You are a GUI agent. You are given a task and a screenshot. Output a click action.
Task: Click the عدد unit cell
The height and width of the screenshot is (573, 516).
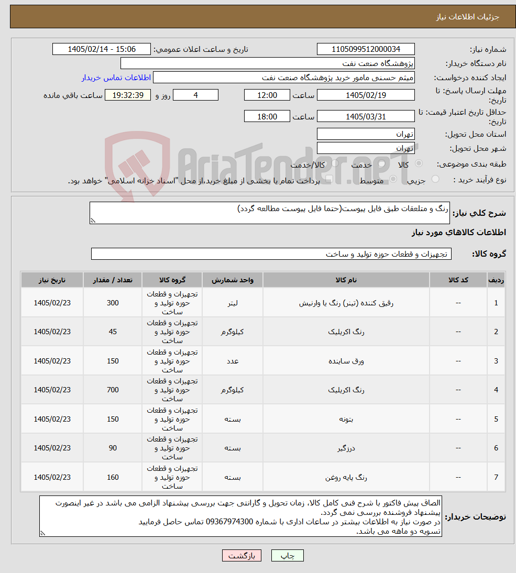(233, 361)
